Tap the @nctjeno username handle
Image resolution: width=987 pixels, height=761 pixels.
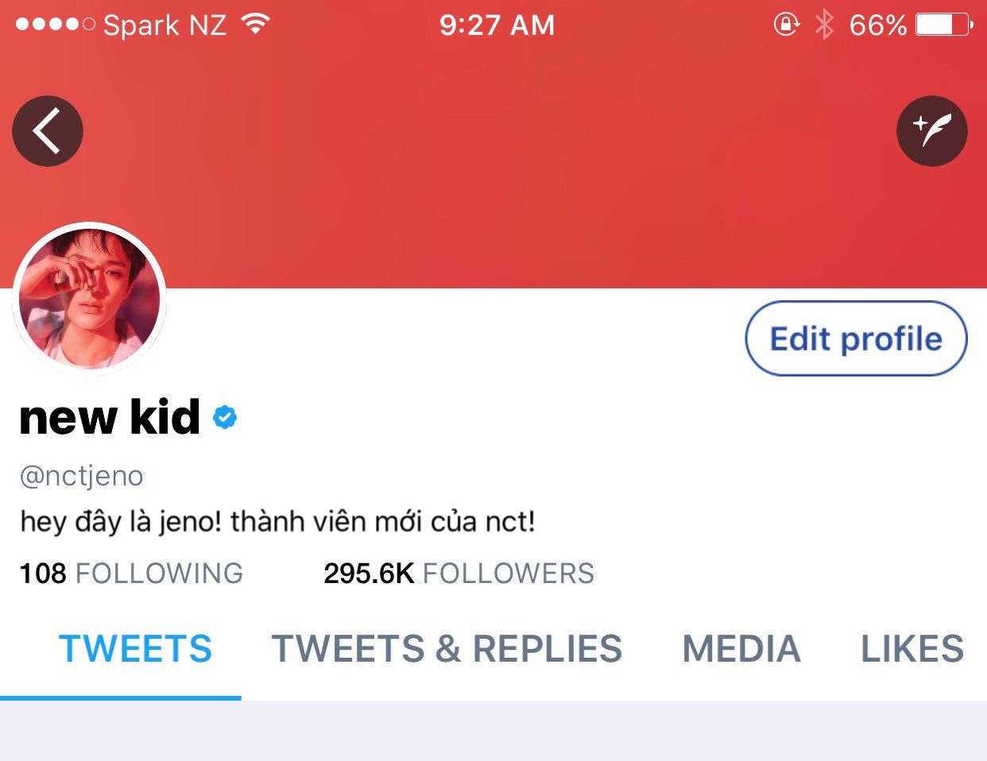click(82, 476)
